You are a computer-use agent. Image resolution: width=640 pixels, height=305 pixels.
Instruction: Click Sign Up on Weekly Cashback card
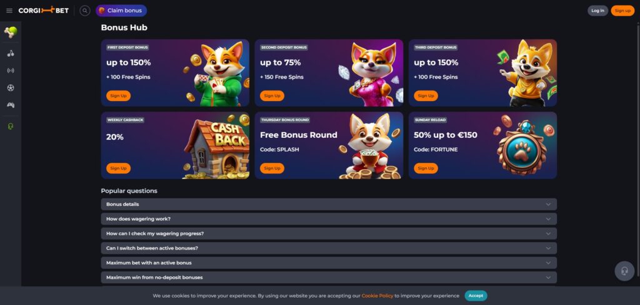pos(118,168)
